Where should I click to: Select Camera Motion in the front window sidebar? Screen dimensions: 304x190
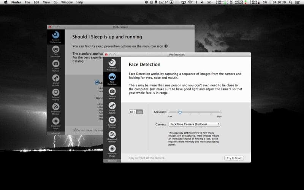pyautogui.click(x=112, y=93)
